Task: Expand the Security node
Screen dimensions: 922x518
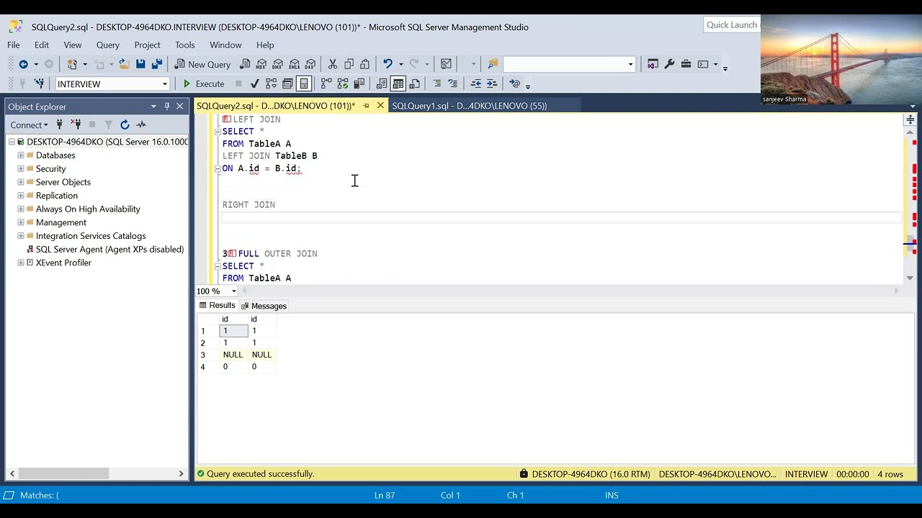Action: (x=21, y=168)
